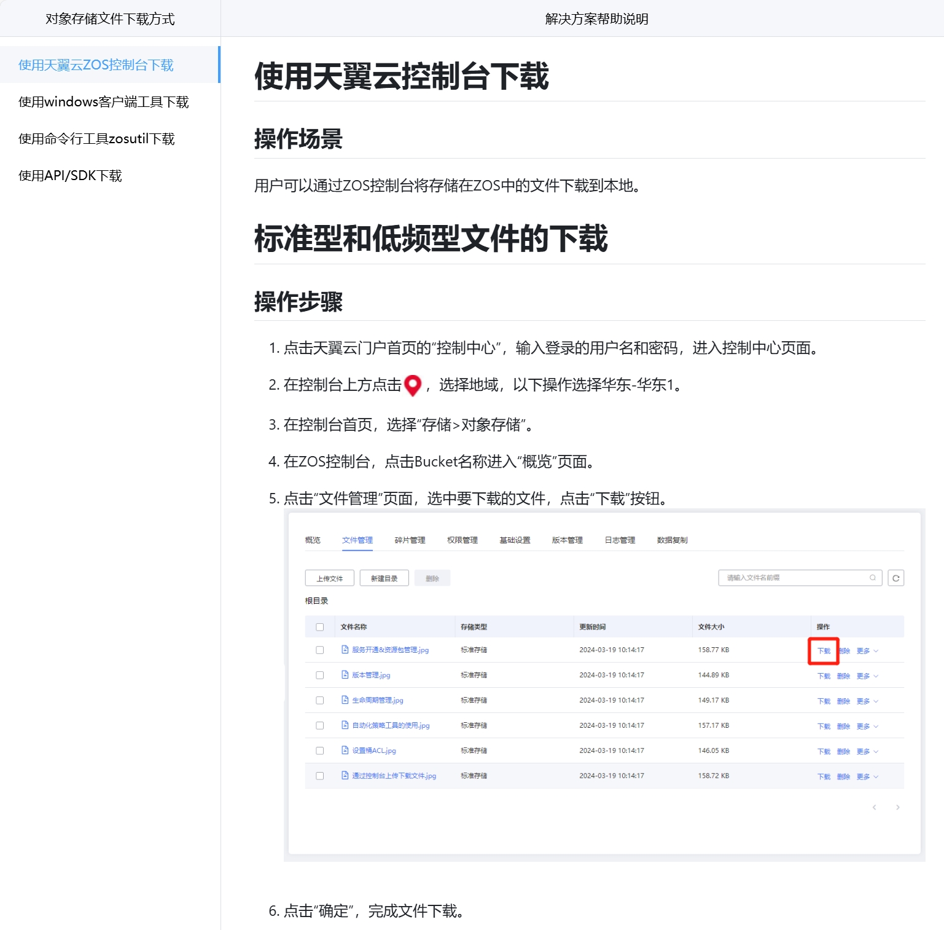
Task: Click 删除 link for 生命周期管理.jpg row
Action: coord(843,701)
